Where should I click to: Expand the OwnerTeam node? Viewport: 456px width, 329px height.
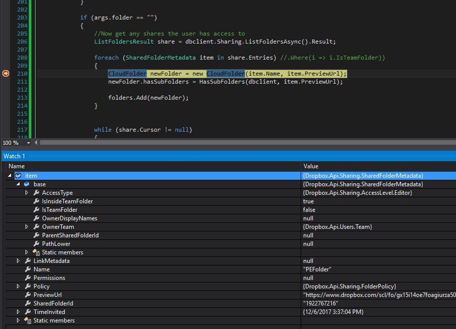[x=27, y=227]
